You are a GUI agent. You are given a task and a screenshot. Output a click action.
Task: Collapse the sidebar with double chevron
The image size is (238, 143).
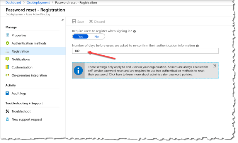click(63, 20)
